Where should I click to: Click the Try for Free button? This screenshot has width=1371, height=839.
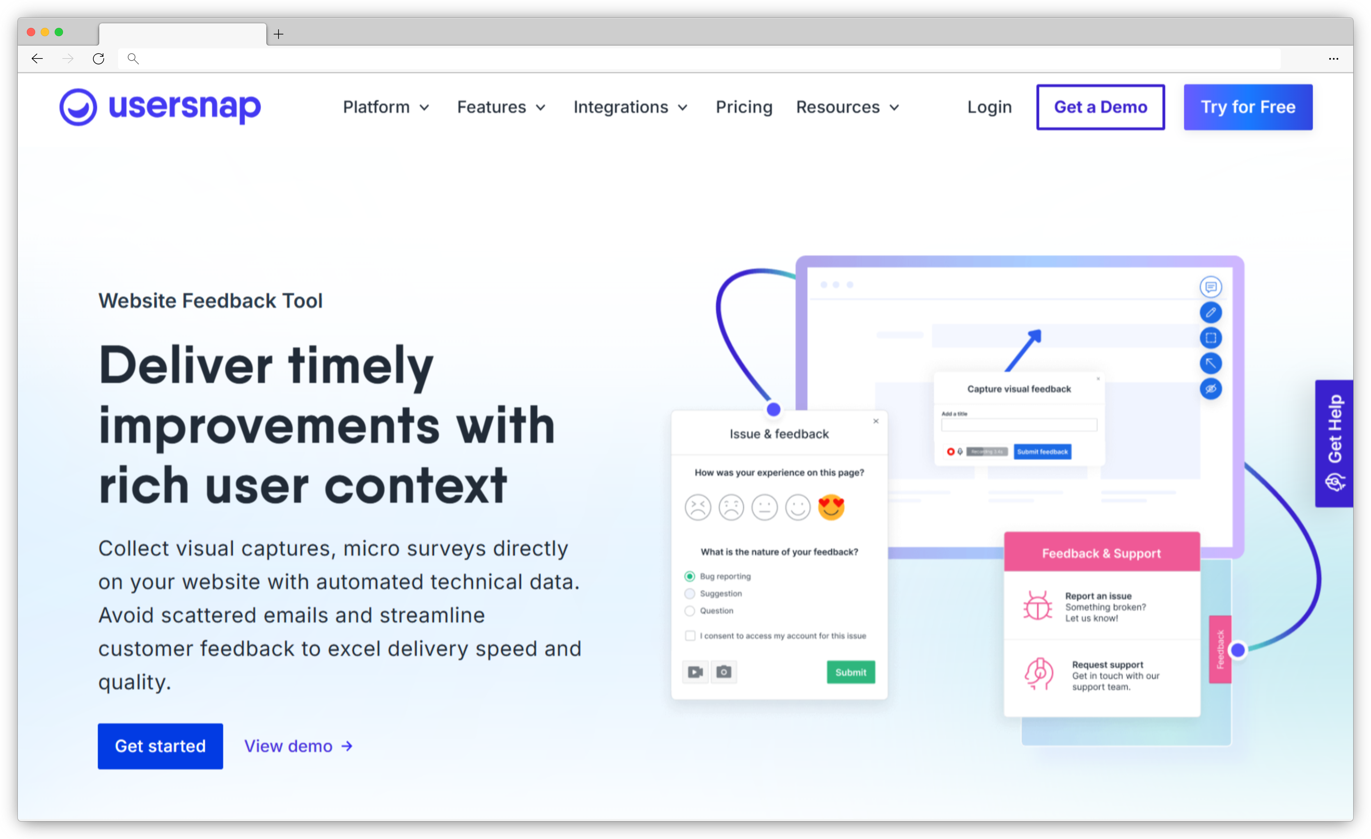point(1248,107)
